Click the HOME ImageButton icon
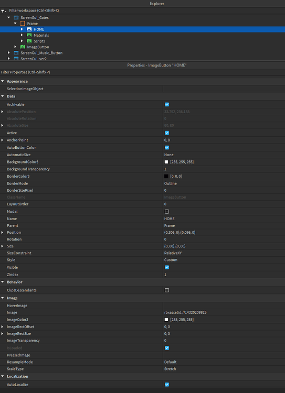Image resolution: width=285 pixels, height=393 pixels. (x=29, y=29)
